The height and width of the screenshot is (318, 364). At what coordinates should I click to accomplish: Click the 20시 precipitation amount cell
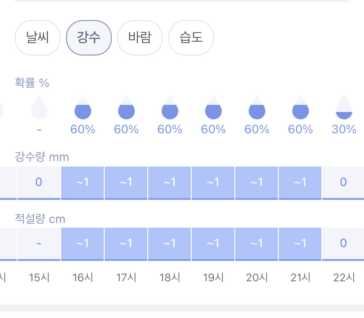257,182
